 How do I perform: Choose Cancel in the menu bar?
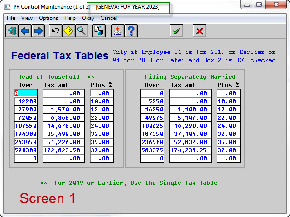point(109,18)
